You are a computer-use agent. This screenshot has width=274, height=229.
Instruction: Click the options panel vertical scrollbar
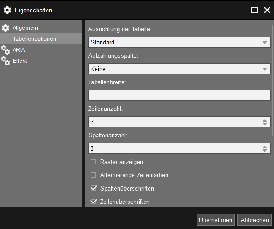click(273, 81)
